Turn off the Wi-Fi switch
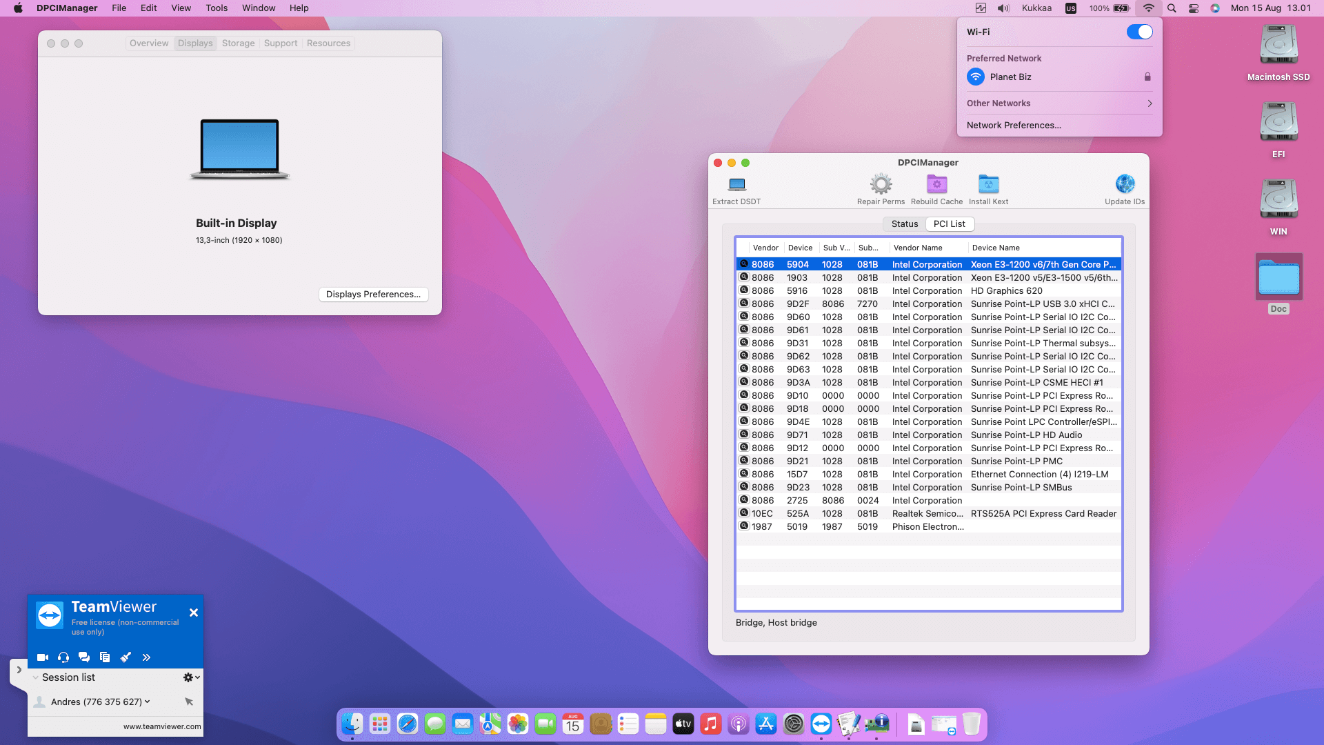 pos(1139,32)
